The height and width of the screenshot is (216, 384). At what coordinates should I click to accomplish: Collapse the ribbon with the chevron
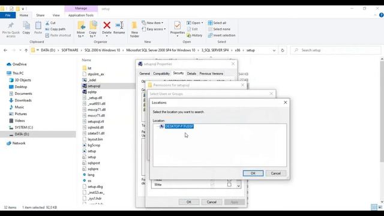[375, 15]
